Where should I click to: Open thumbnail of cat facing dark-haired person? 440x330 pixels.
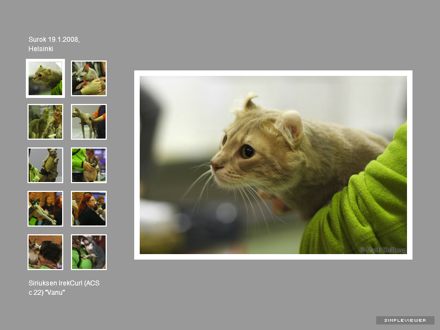click(x=45, y=252)
